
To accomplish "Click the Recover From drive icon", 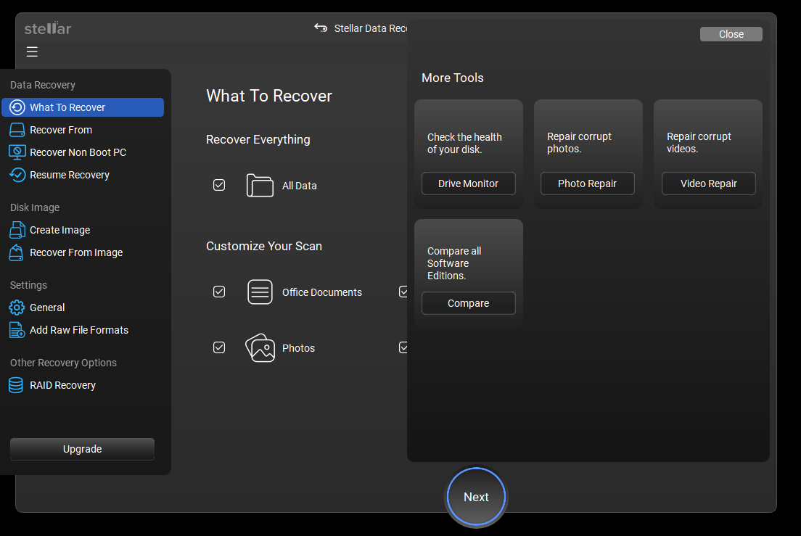I will [17, 130].
